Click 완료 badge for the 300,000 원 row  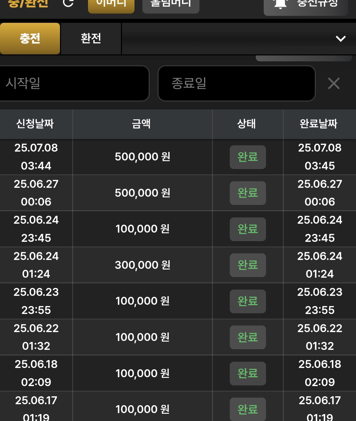pos(248,265)
